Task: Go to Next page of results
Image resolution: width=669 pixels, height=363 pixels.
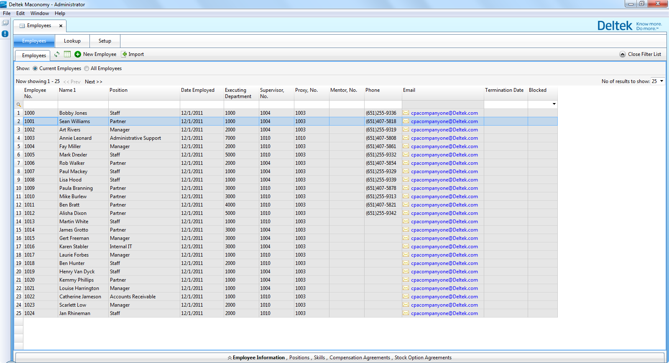Action: [x=94, y=82]
